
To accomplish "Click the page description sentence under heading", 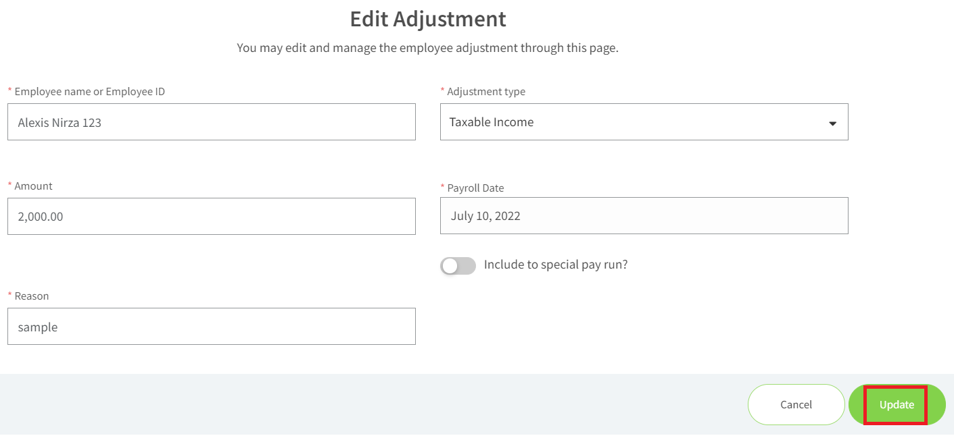I will [x=427, y=48].
